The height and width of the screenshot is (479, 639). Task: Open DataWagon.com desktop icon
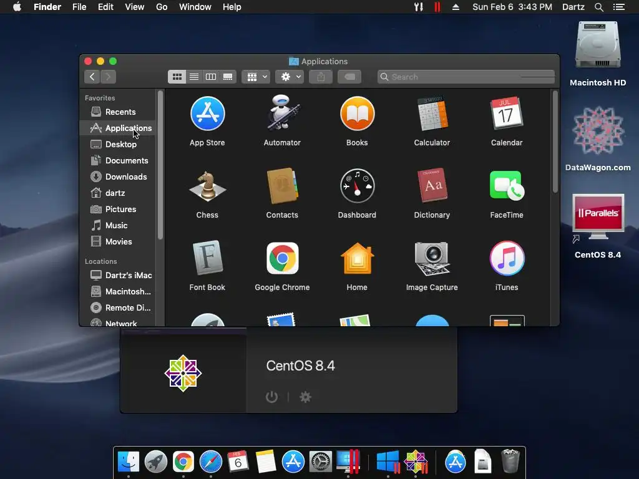(x=598, y=130)
